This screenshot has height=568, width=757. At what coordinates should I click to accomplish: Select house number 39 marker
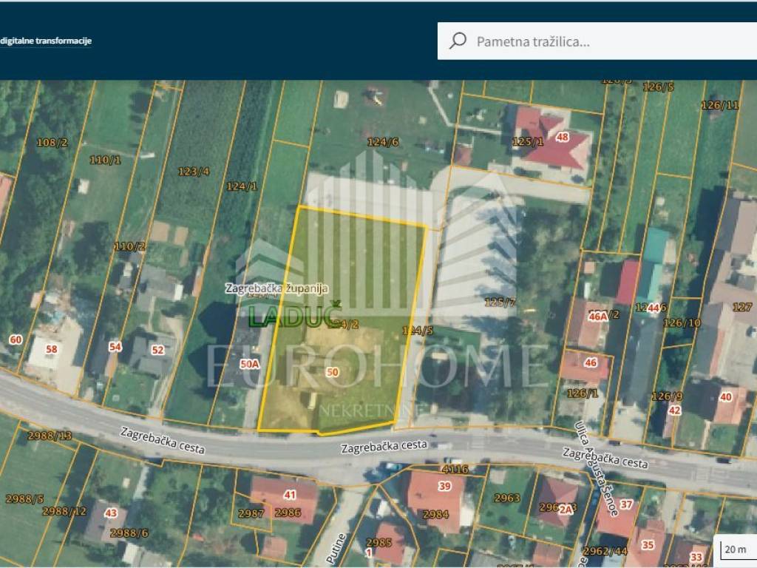444,486
